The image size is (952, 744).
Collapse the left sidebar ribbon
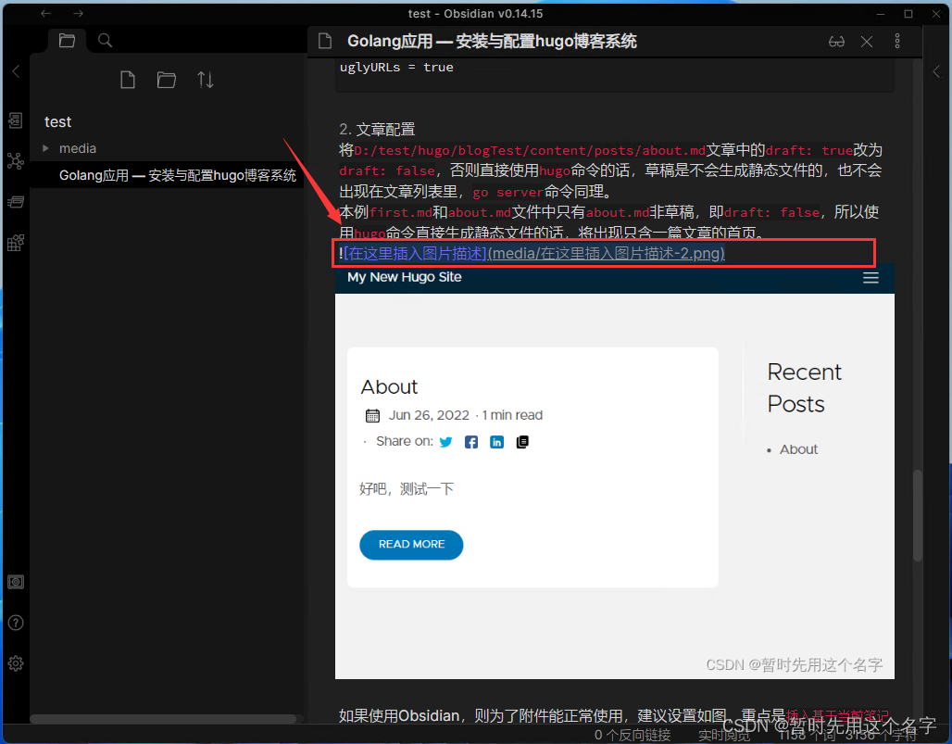(15, 71)
